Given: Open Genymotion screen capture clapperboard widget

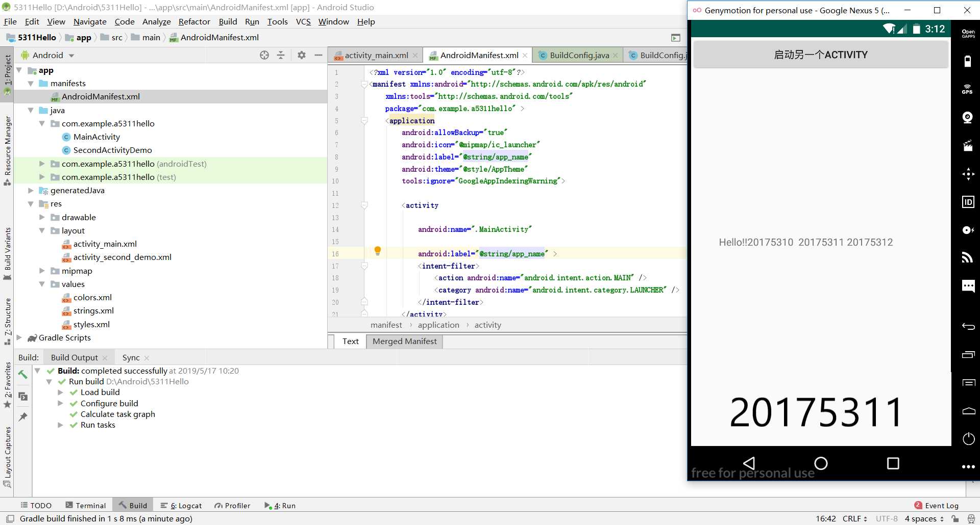Looking at the screenshot, I should pos(968,146).
